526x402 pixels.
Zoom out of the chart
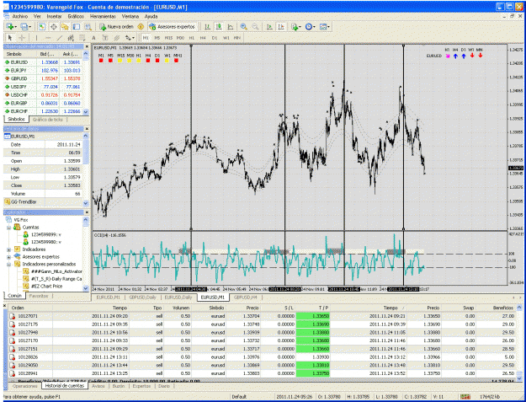(255, 27)
